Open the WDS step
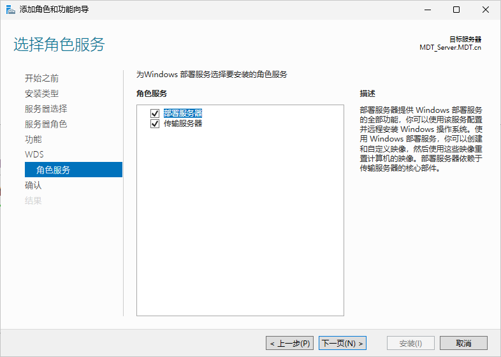The image size is (501, 357). [34, 154]
